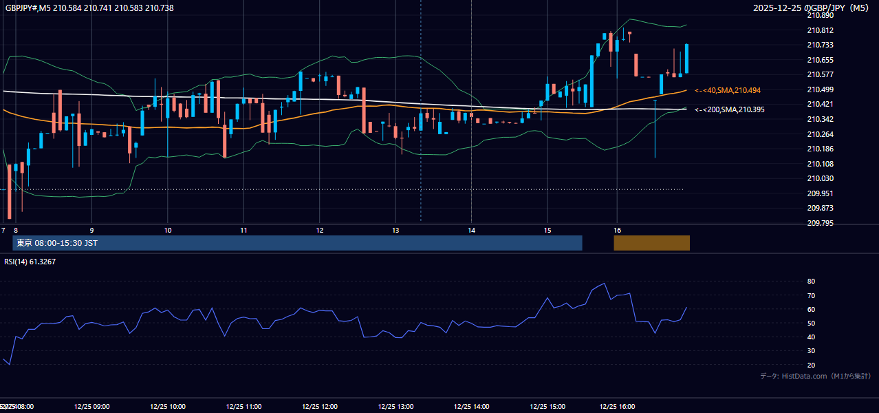879x413 pixels.
Task: Click the long-wick candle dipping to 210.14
Action: click(x=655, y=128)
